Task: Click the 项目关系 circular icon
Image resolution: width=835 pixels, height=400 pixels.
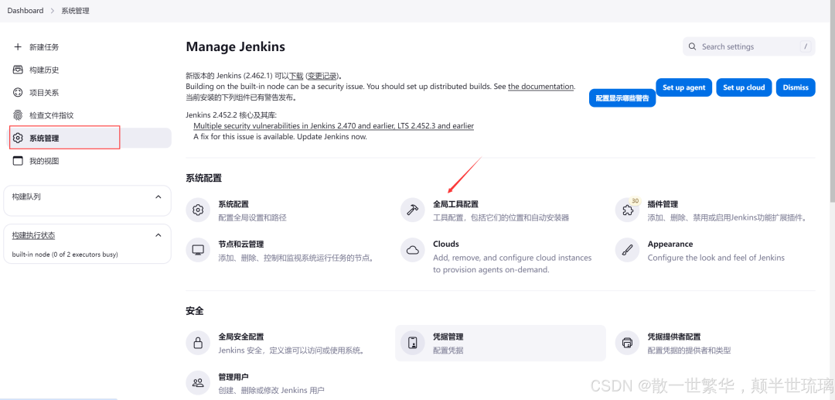Action: (x=18, y=93)
